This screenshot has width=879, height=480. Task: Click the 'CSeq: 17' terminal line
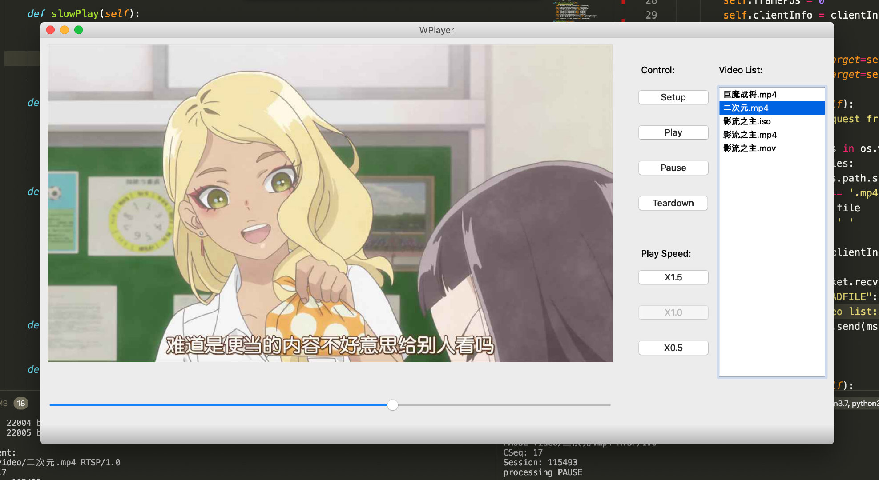[523, 452]
